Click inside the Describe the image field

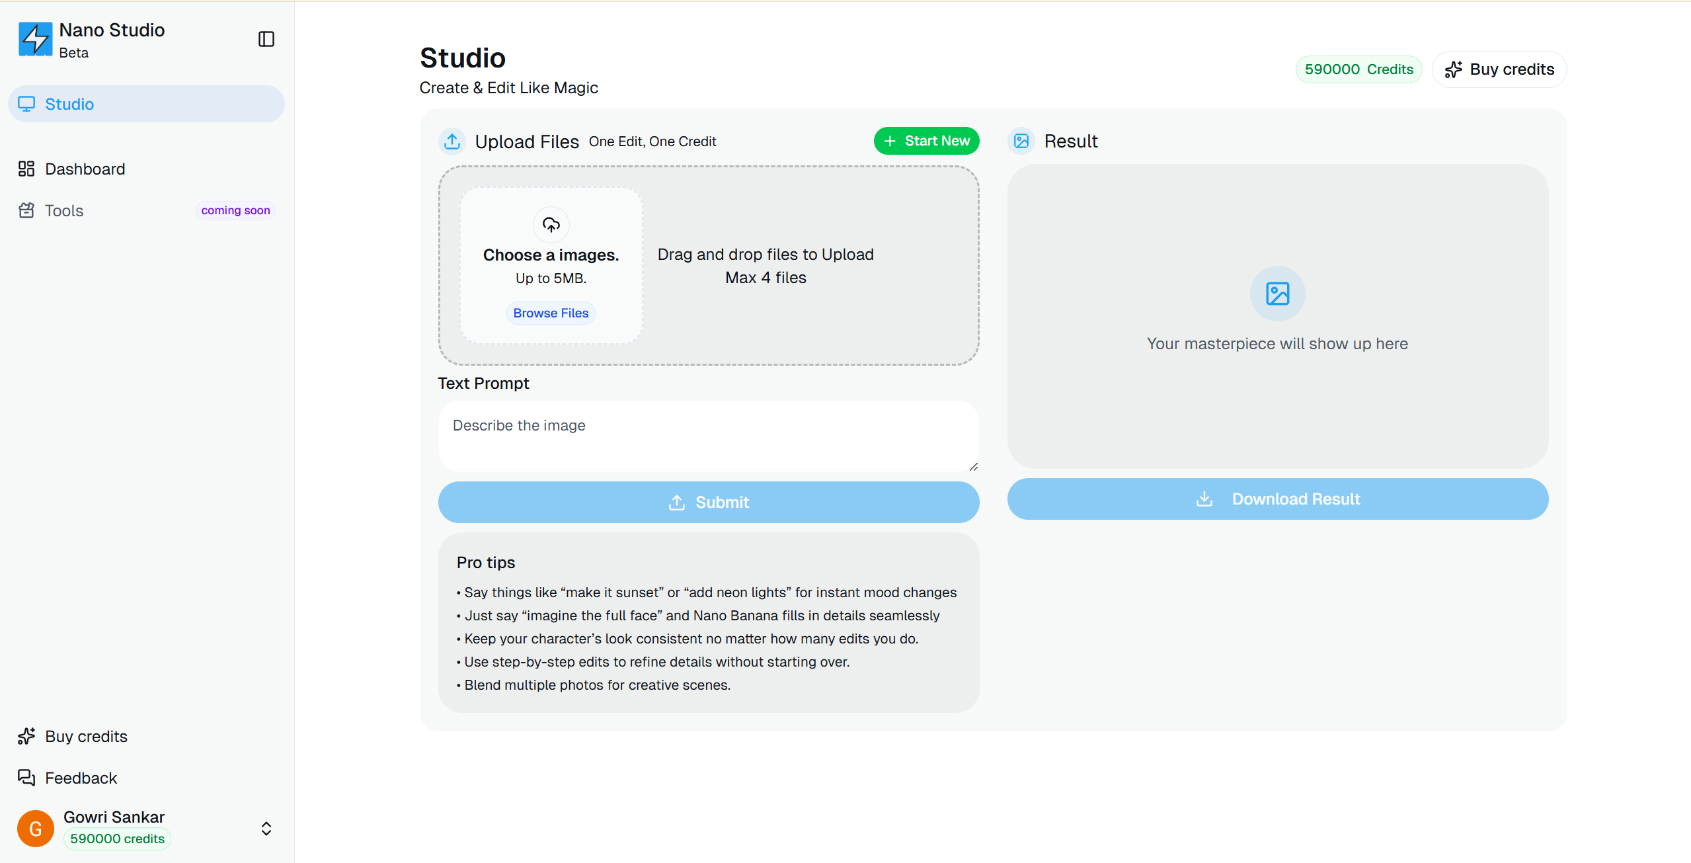tap(707, 436)
